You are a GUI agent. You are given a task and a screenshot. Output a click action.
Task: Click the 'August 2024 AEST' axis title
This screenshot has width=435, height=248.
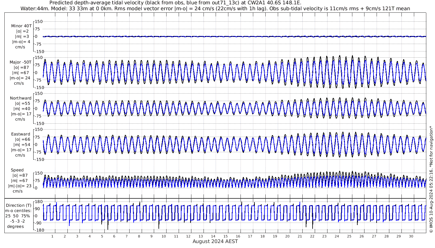pos(215,241)
